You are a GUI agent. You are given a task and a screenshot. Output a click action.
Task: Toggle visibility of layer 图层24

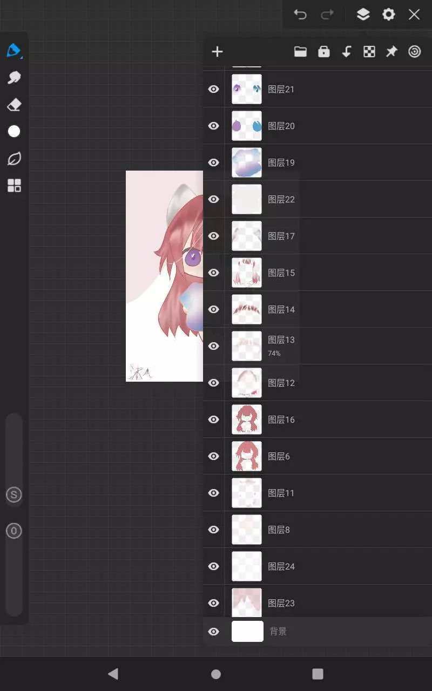(214, 566)
